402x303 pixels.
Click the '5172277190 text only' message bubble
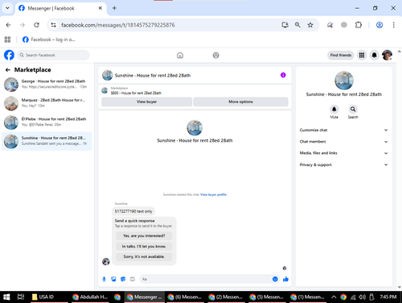point(133,211)
